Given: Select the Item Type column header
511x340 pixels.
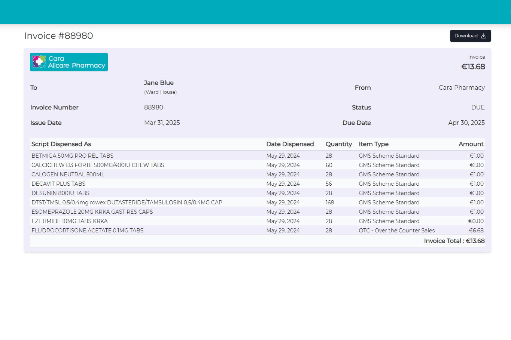Looking at the screenshot, I should 373,144.
